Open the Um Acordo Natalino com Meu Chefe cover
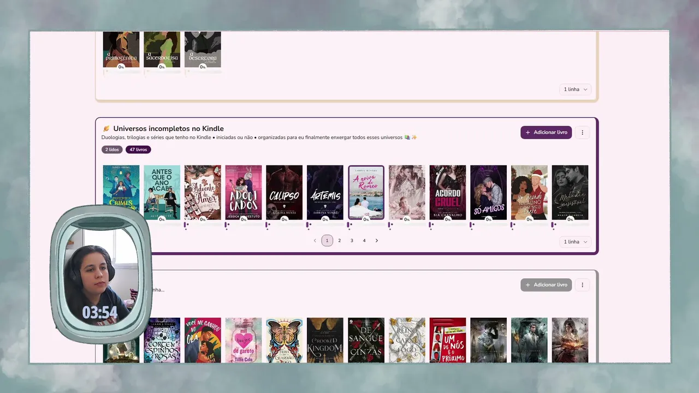This screenshot has height=393, width=699. tap(529, 192)
